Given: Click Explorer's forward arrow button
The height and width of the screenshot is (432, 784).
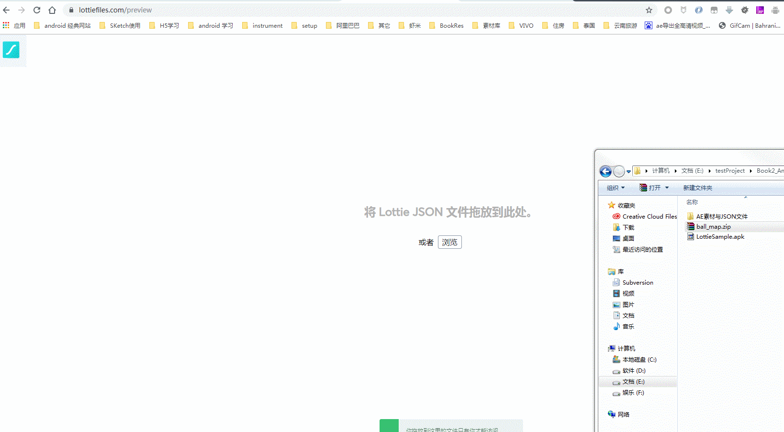Looking at the screenshot, I should click(x=619, y=171).
